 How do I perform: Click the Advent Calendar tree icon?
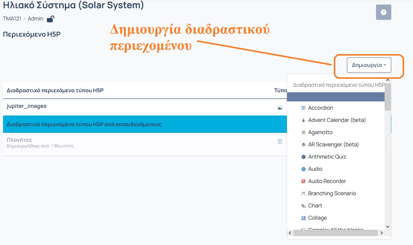point(303,120)
